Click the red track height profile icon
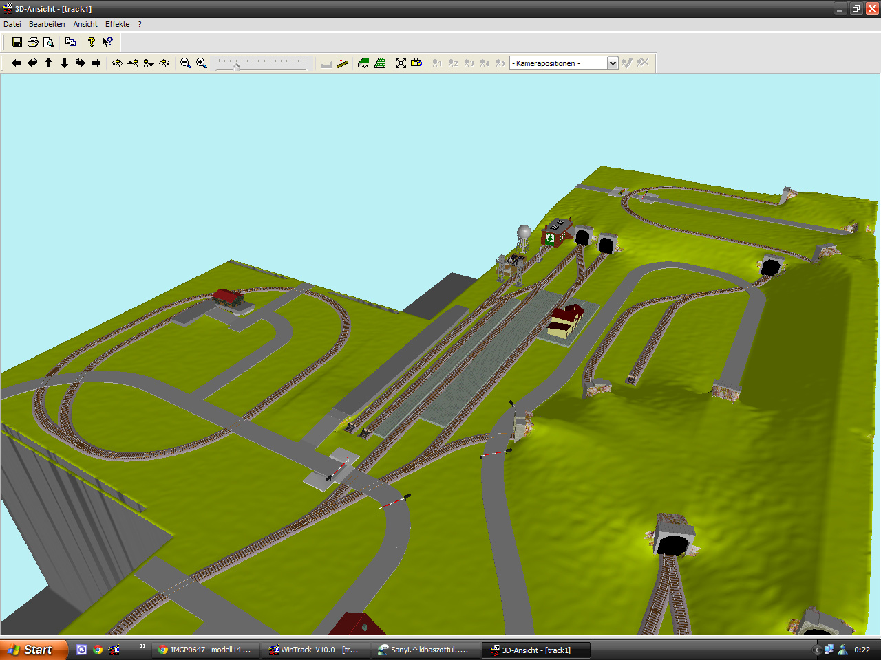 click(342, 63)
